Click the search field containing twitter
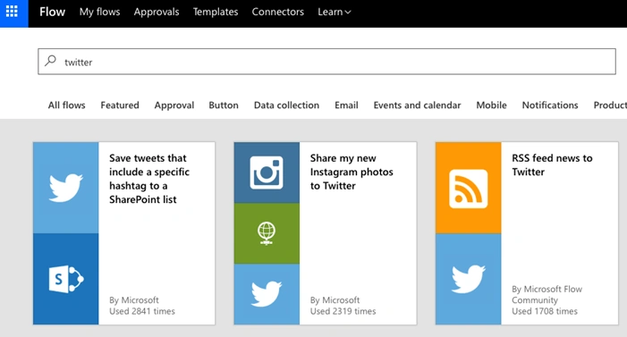 coord(326,62)
